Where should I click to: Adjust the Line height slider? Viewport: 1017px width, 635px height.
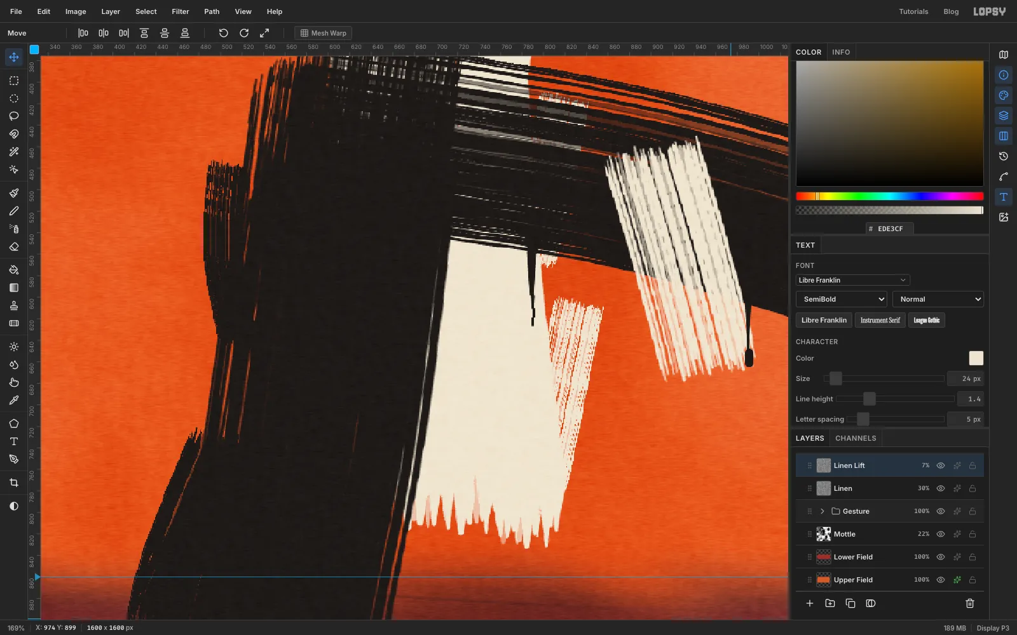pos(895,399)
